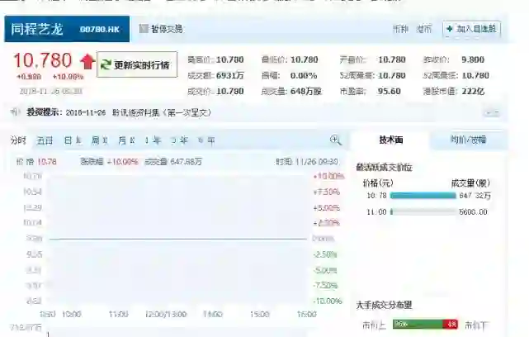Click the green refresh arrows icon
This screenshot has height=337, width=529.
pyautogui.click(x=106, y=64)
